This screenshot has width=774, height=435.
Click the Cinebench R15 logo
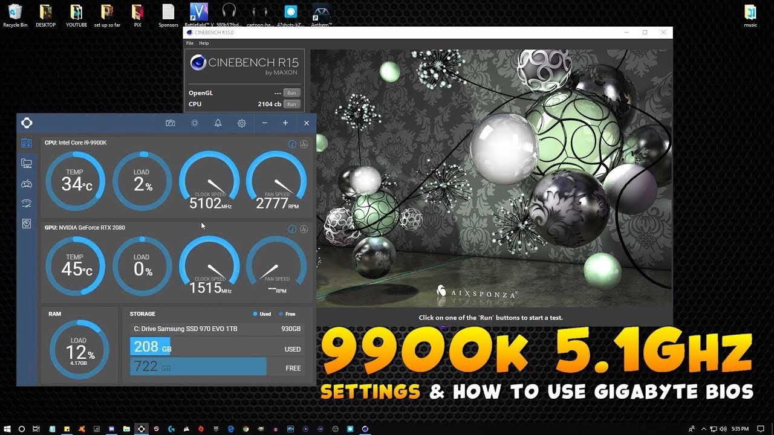coord(244,65)
